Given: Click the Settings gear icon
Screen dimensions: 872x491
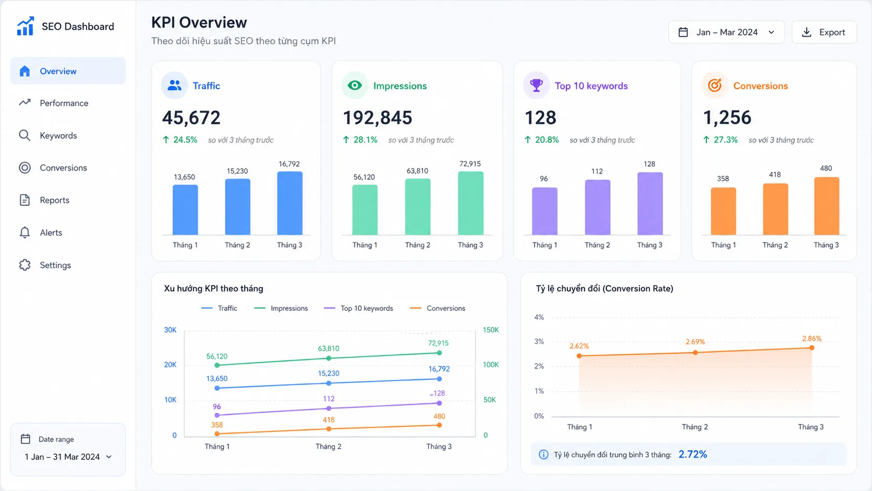Looking at the screenshot, I should pos(25,265).
